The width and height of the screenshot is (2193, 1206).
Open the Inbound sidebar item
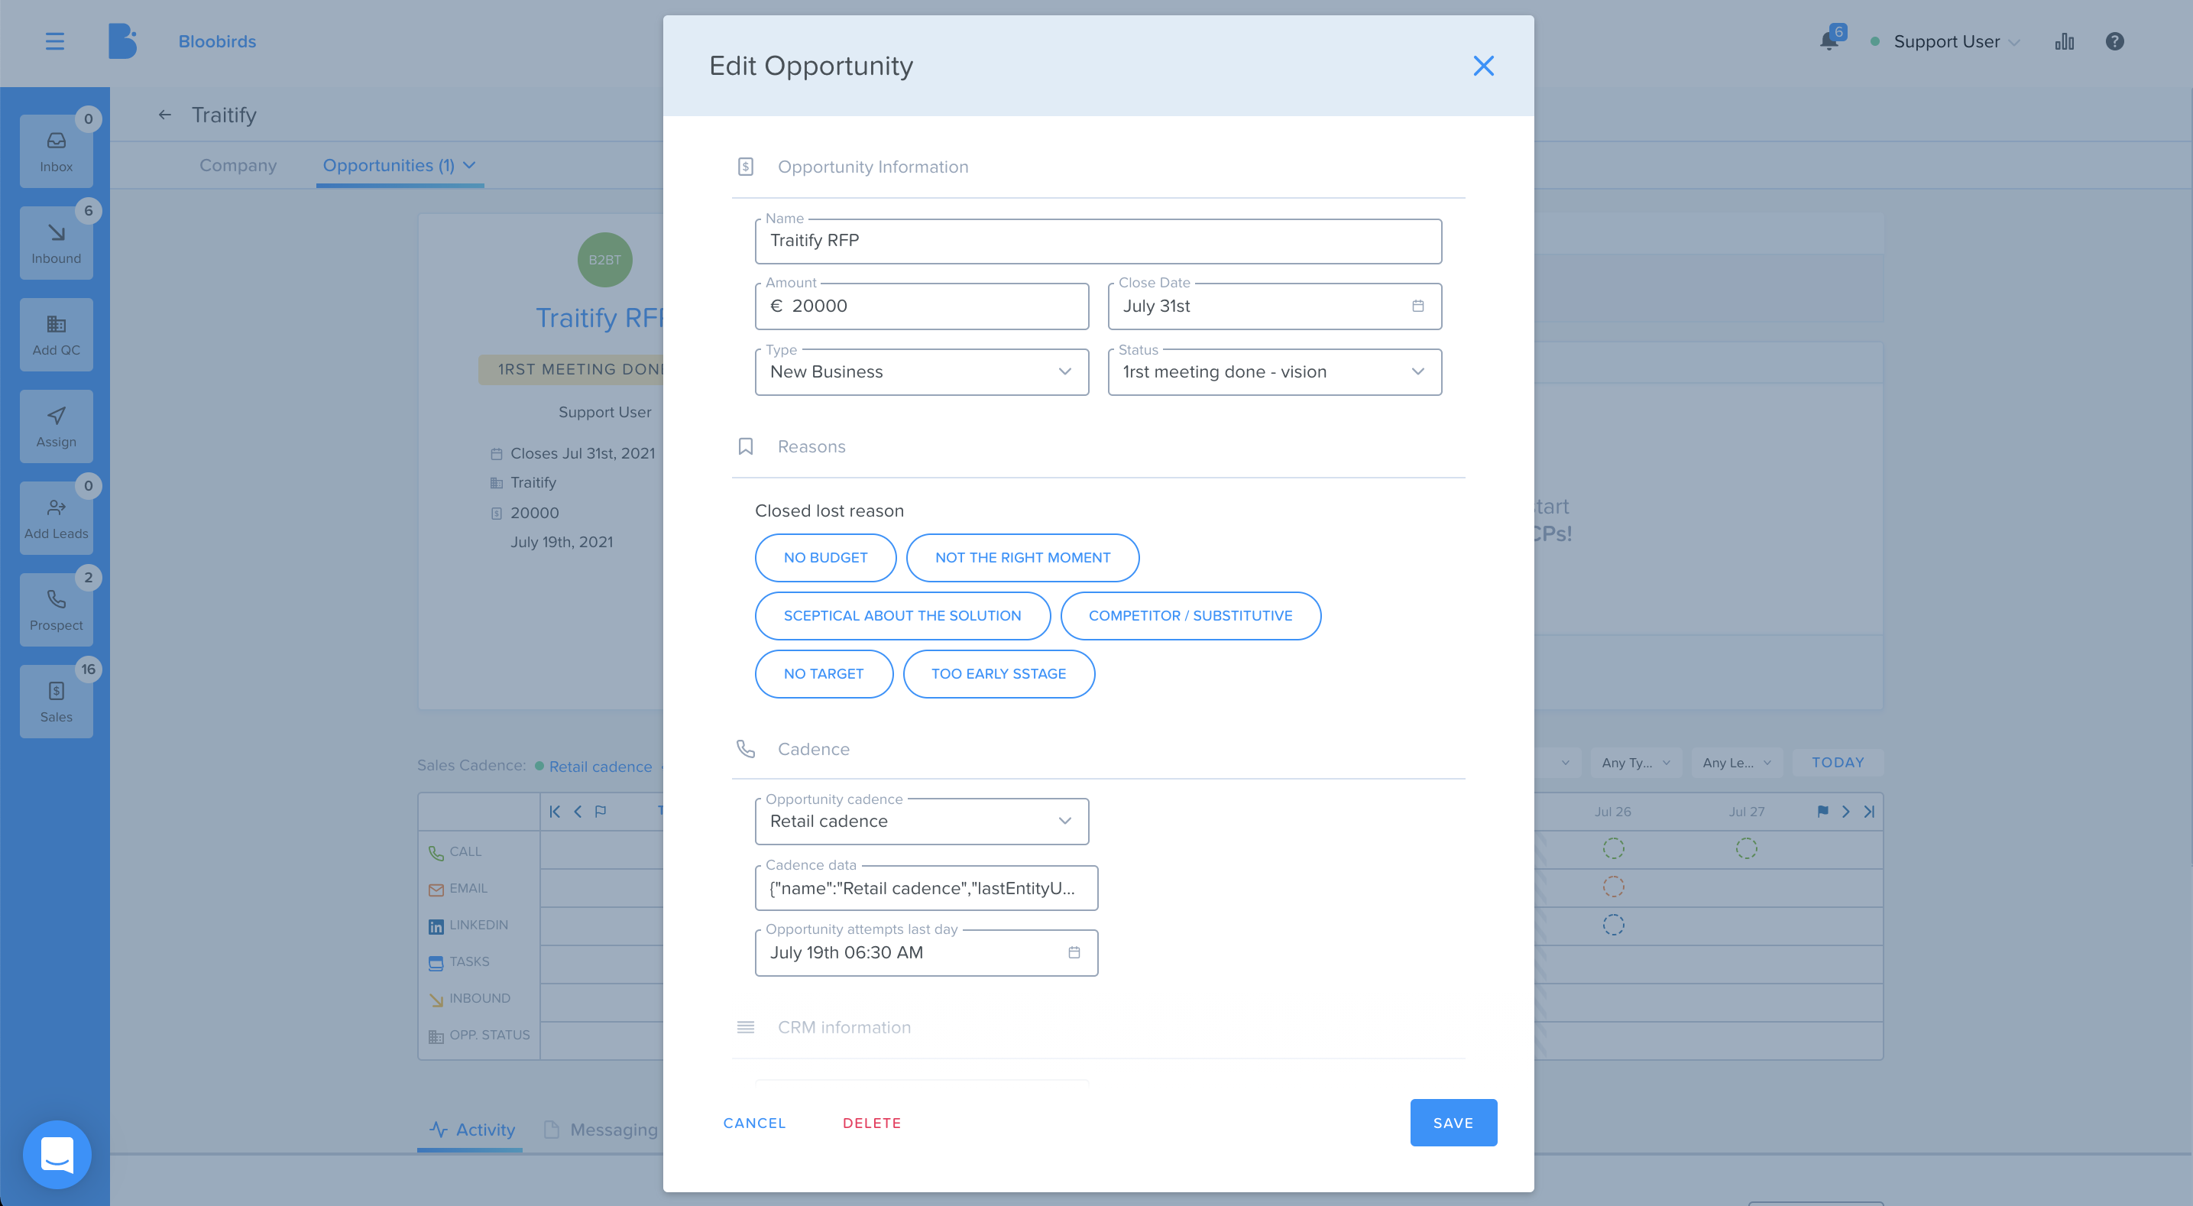pyautogui.click(x=57, y=243)
